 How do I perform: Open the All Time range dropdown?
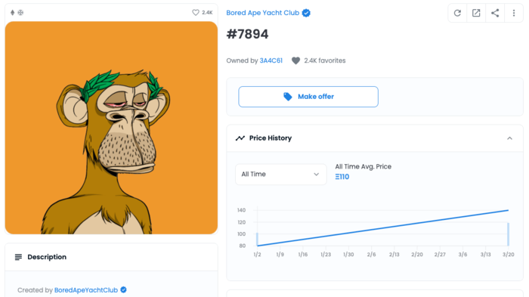(280, 174)
